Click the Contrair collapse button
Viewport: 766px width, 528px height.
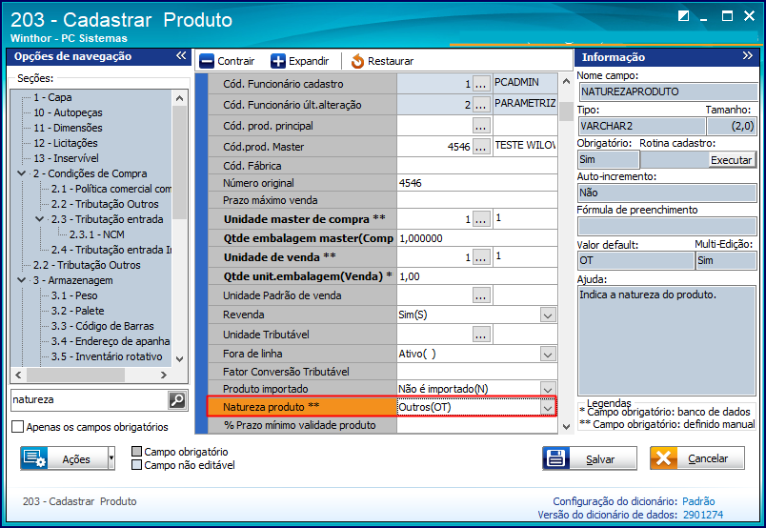click(x=227, y=61)
